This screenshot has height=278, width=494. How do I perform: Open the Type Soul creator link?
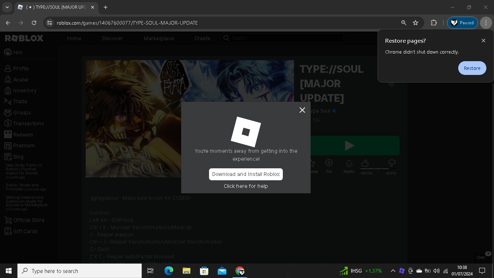[320, 111]
